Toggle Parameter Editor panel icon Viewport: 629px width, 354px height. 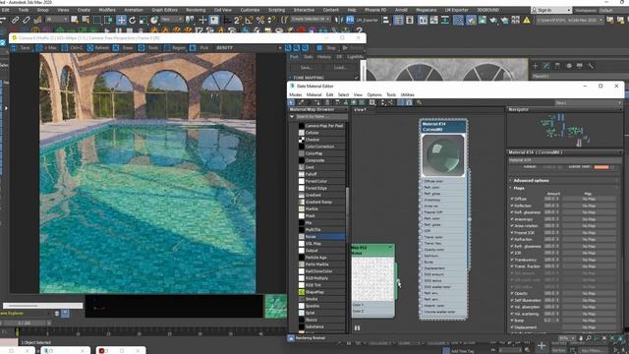coord(409,102)
